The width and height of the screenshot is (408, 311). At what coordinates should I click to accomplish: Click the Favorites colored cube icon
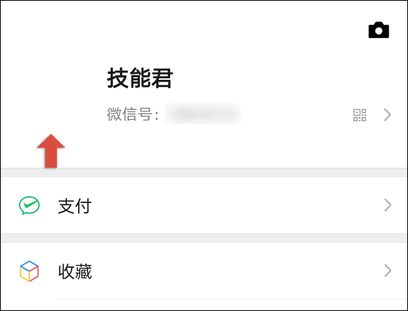[x=29, y=271]
